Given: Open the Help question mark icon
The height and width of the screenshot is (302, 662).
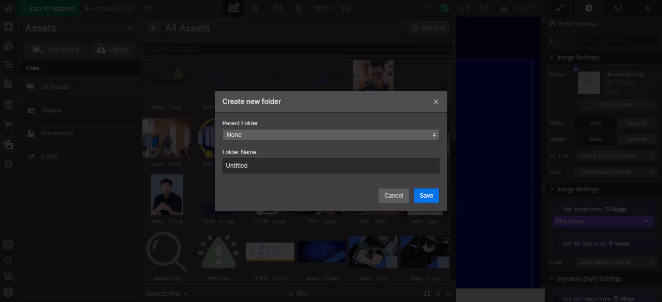Looking at the screenshot, I should (8, 292).
